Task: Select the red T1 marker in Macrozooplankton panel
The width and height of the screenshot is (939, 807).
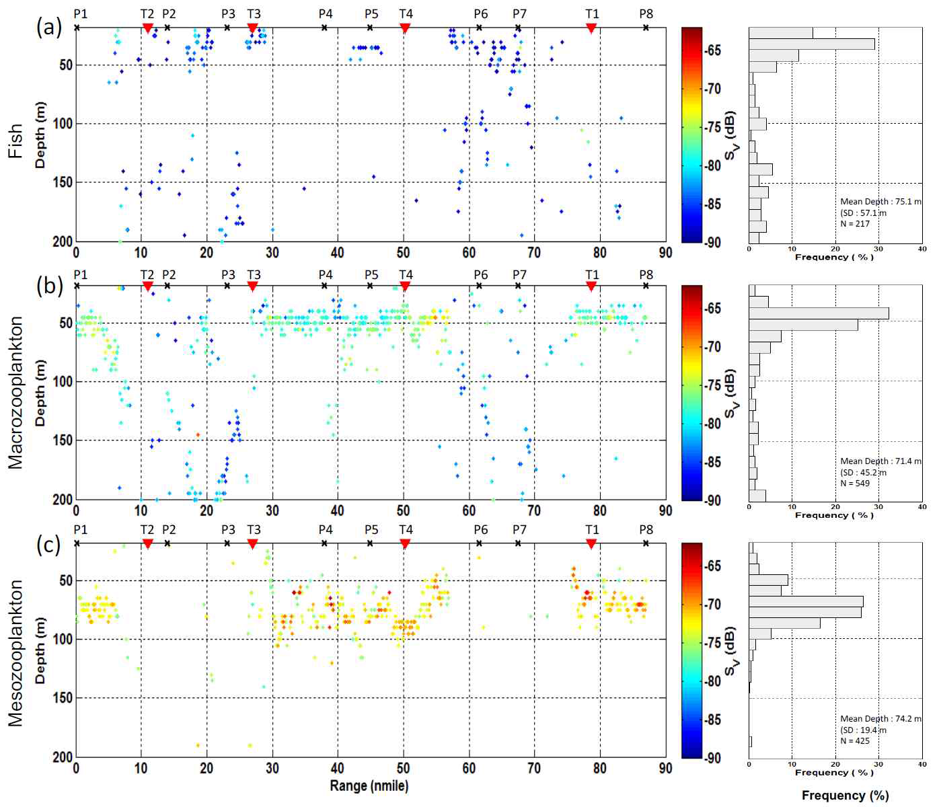Action: coord(591,286)
